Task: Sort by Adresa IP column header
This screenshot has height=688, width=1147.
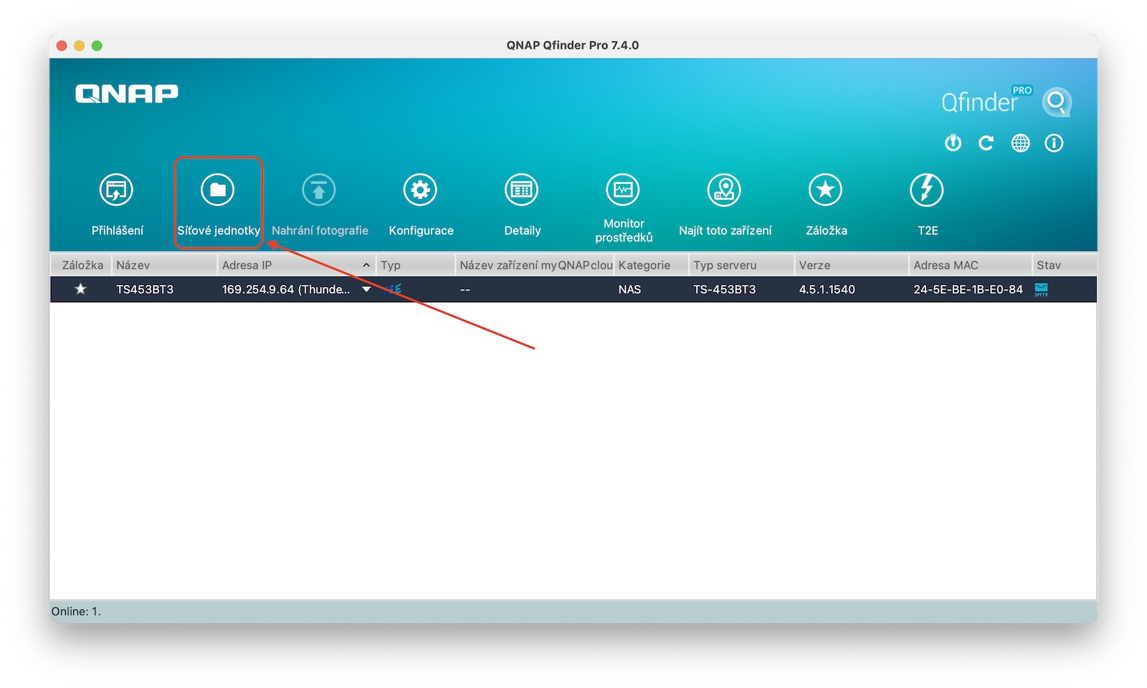Action: (x=296, y=265)
